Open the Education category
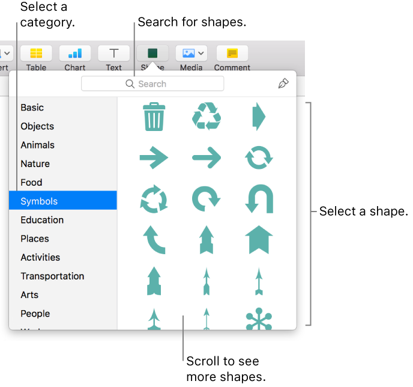This screenshot has height=387, width=413. coord(63,220)
